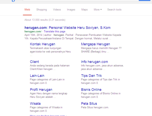Screen dimensions: 152x116
Task: Switch to the Shopping tab
Action: pyautogui.click(x=42, y=10)
